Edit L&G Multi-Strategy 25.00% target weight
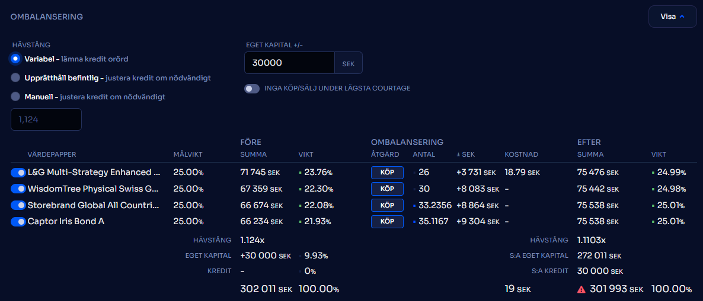This screenshot has width=703, height=301. 188,173
